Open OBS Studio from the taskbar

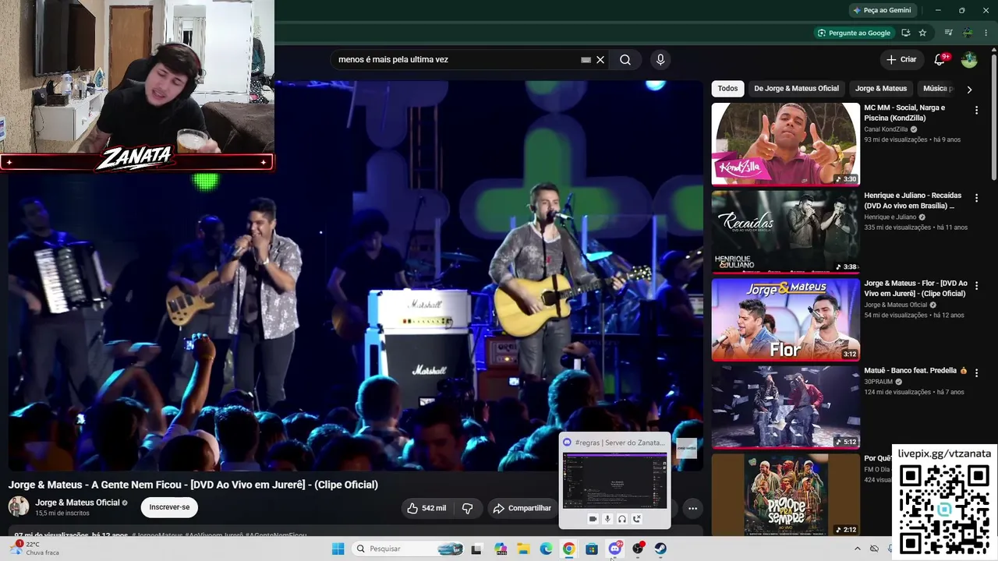pos(638,549)
